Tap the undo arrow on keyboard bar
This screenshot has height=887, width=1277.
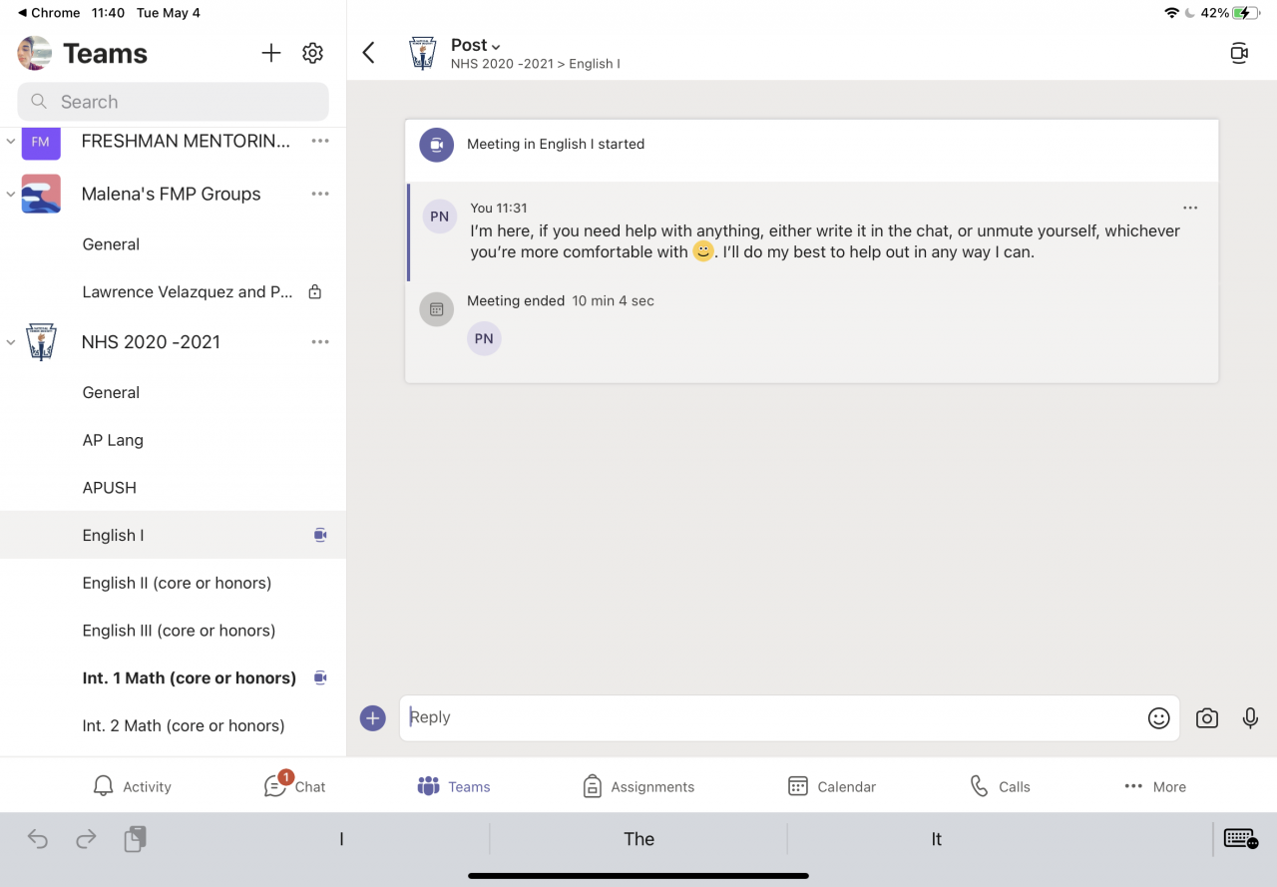[37, 839]
